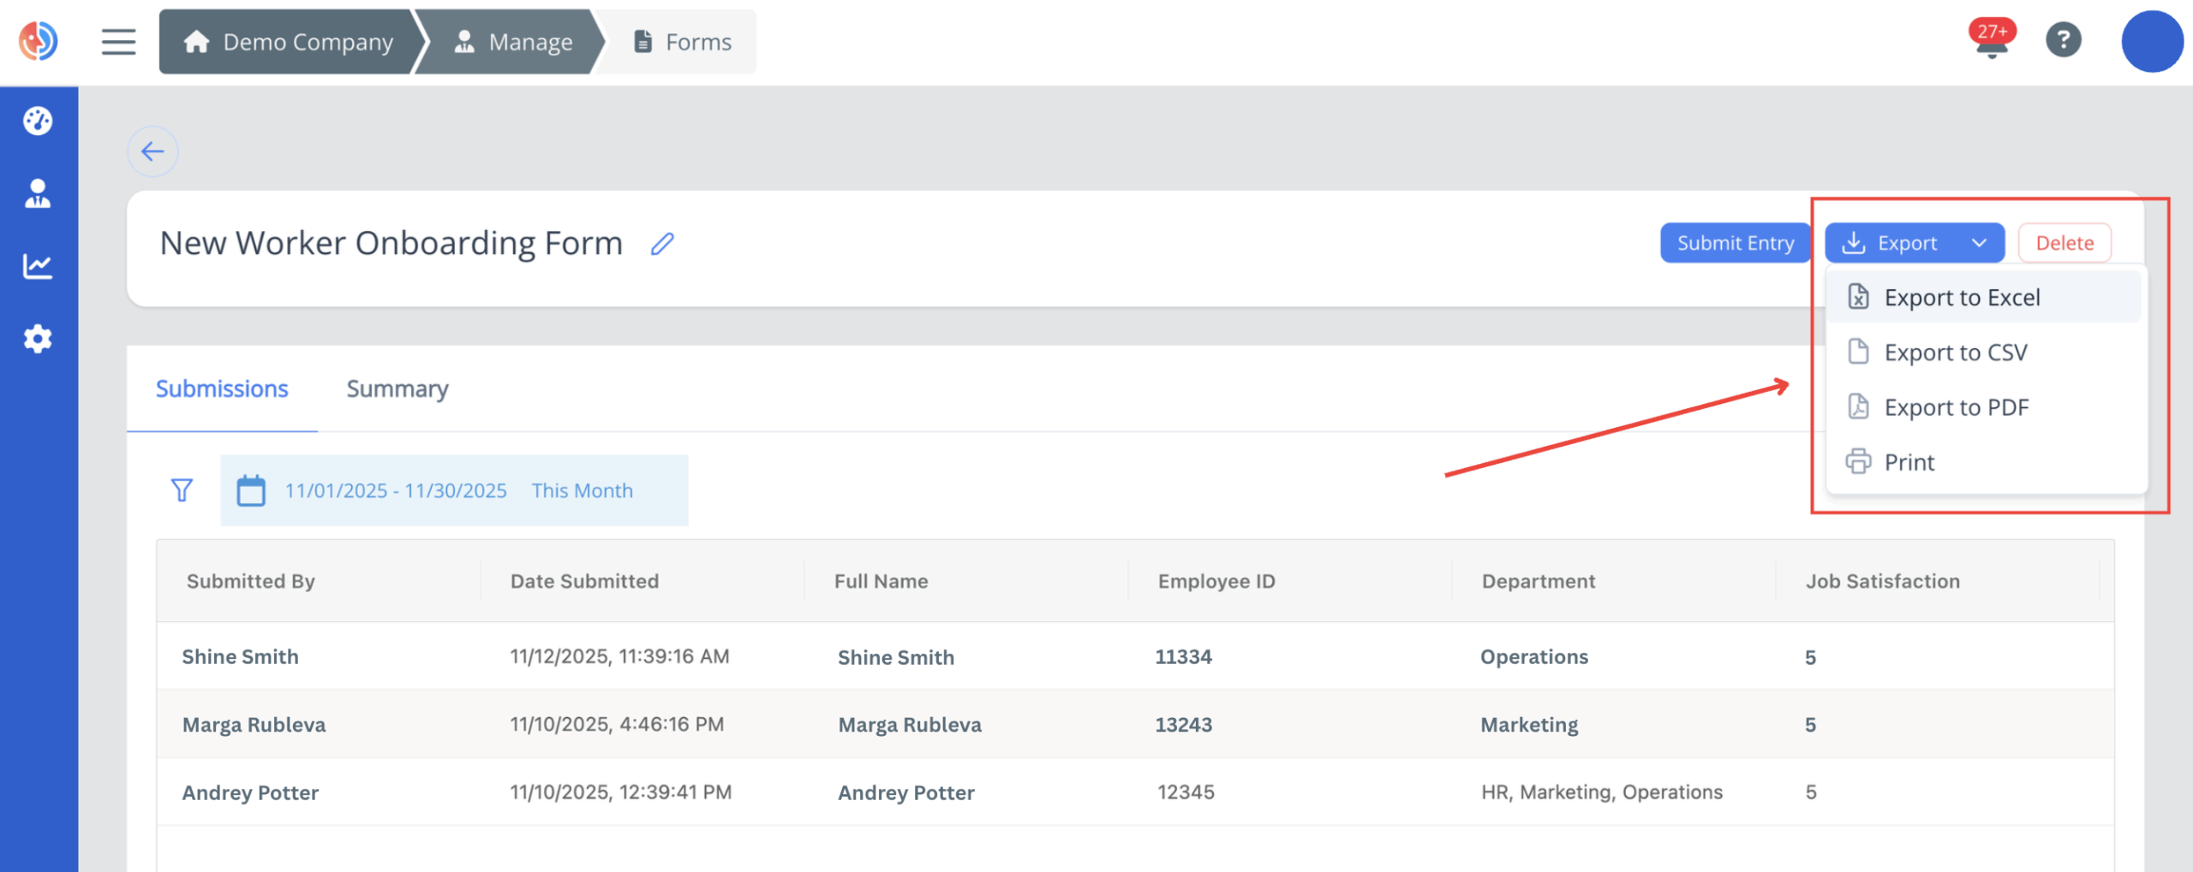This screenshot has width=2193, height=872.
Task: Click the filter funnel icon above the table
Action: (181, 489)
